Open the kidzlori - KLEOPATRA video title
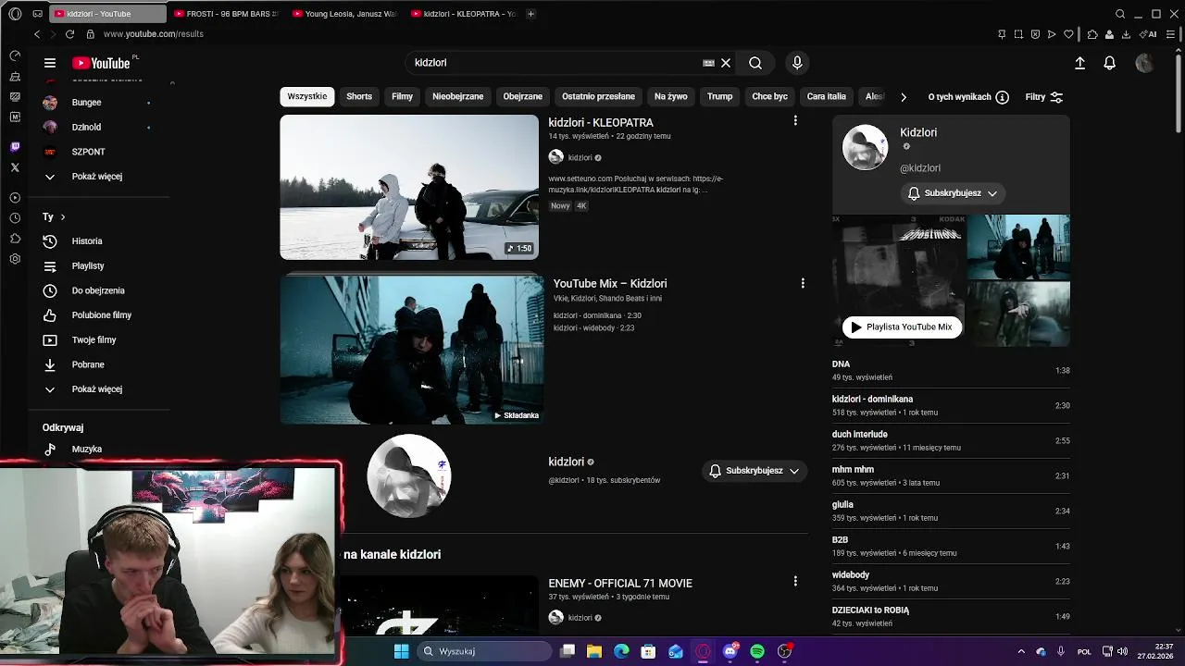 tap(601, 122)
